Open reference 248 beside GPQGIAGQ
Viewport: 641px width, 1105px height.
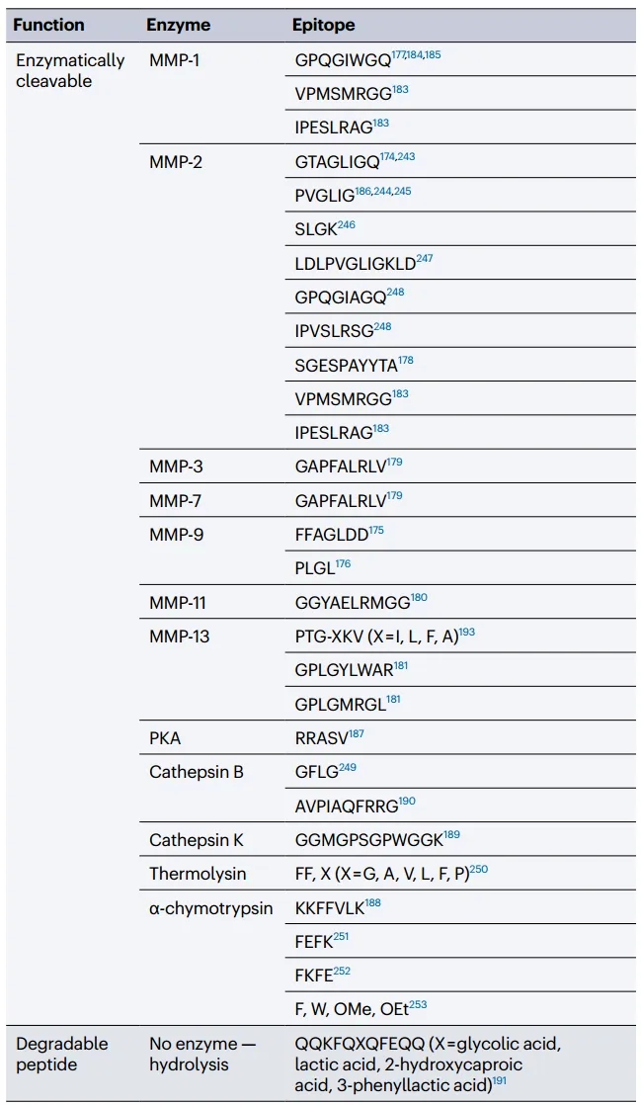pos(396,292)
